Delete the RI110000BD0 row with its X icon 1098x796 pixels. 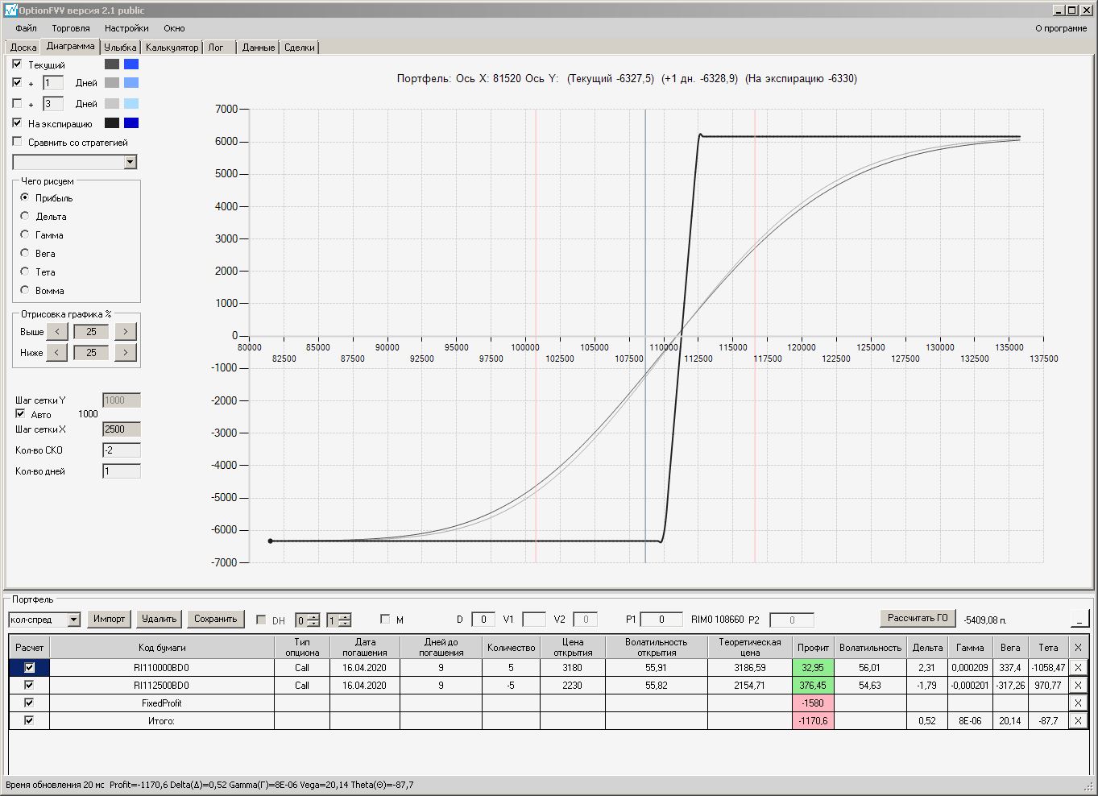(1078, 668)
